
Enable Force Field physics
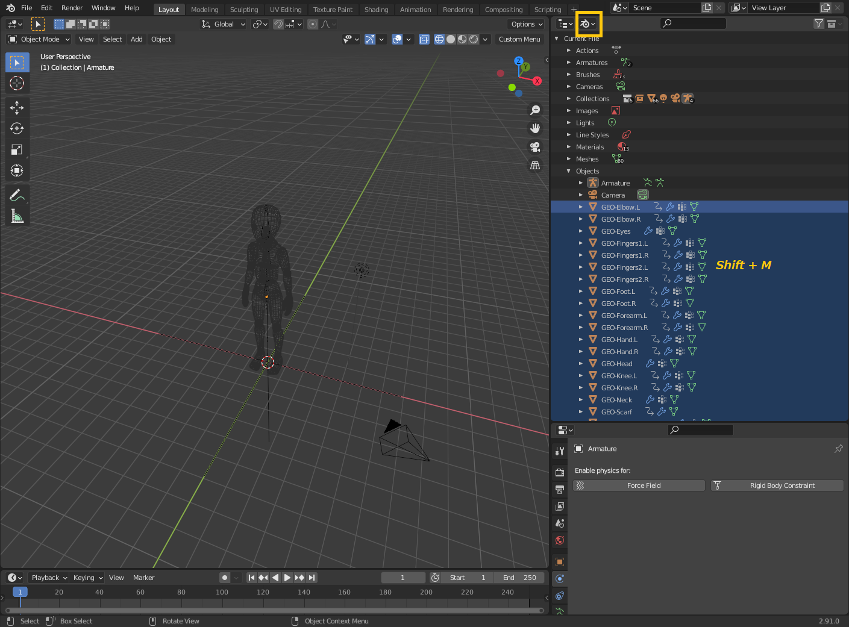639,485
